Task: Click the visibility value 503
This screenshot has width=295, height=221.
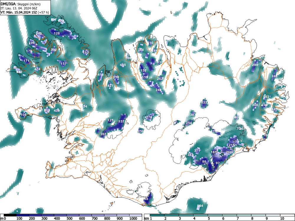Action: [266, 97]
